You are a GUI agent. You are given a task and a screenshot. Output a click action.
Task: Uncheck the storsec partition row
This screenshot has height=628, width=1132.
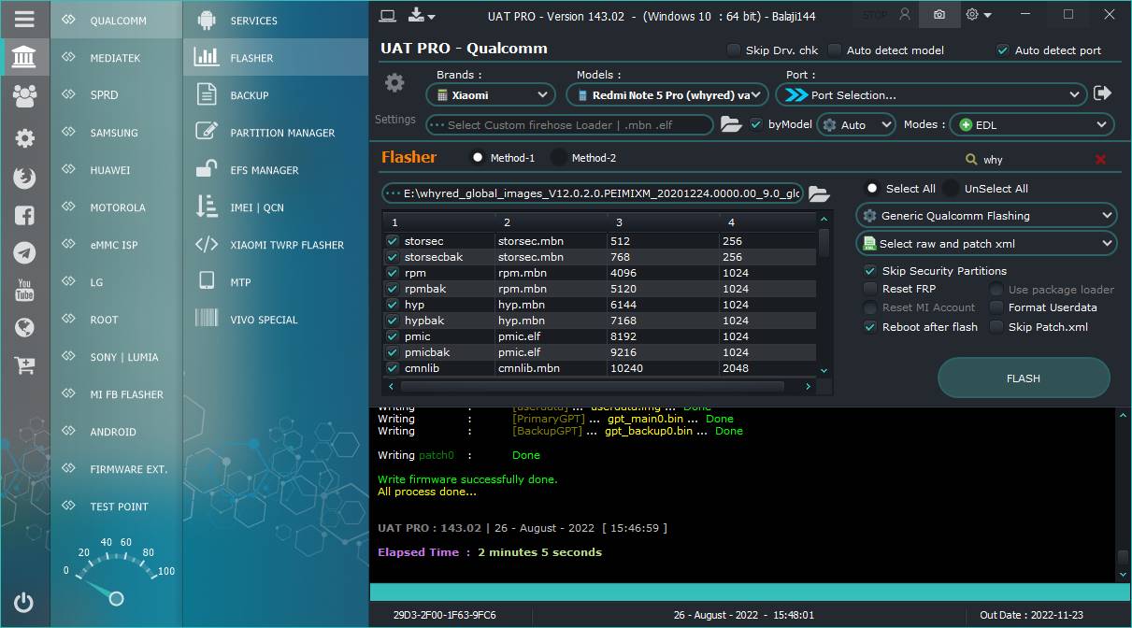click(x=393, y=241)
